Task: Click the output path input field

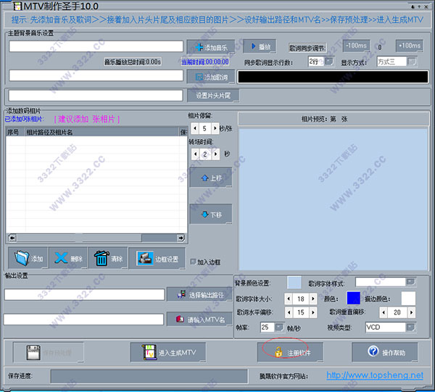Action: point(85,294)
